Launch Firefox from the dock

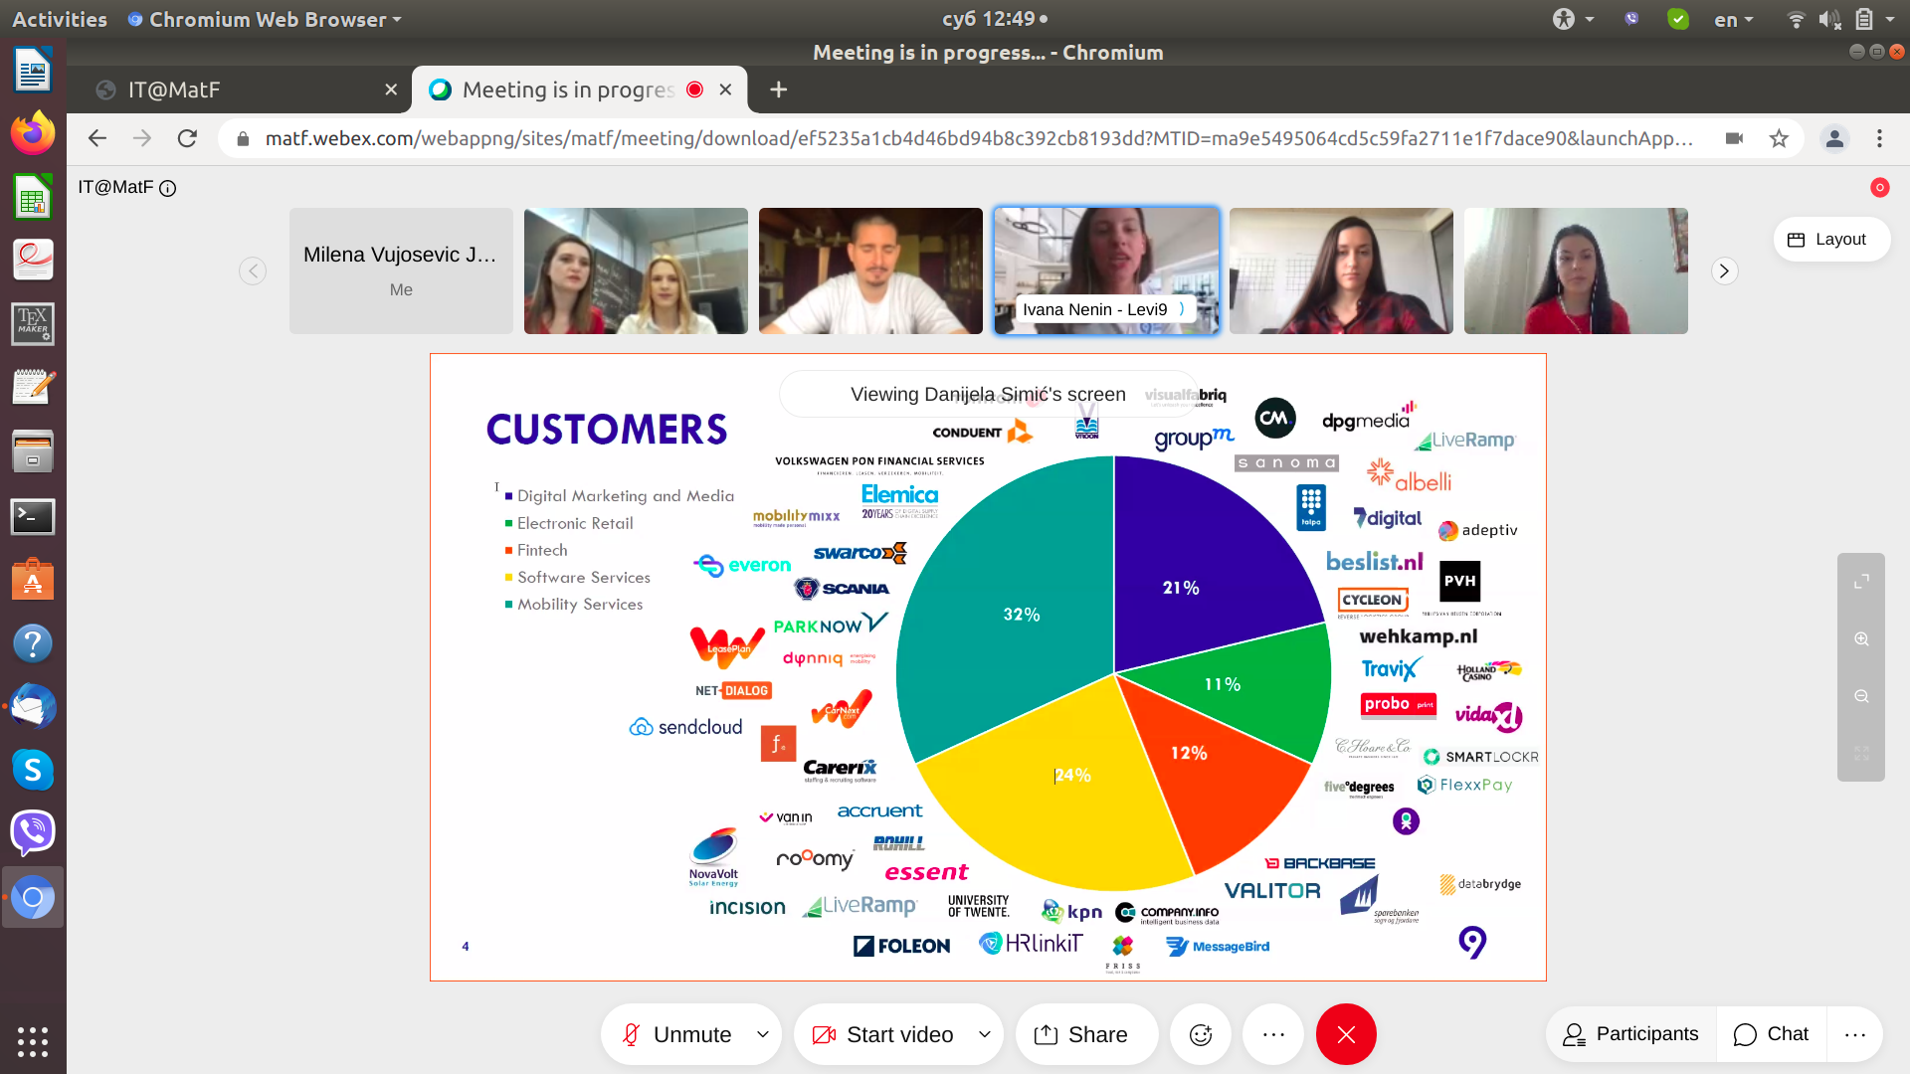[x=33, y=133]
